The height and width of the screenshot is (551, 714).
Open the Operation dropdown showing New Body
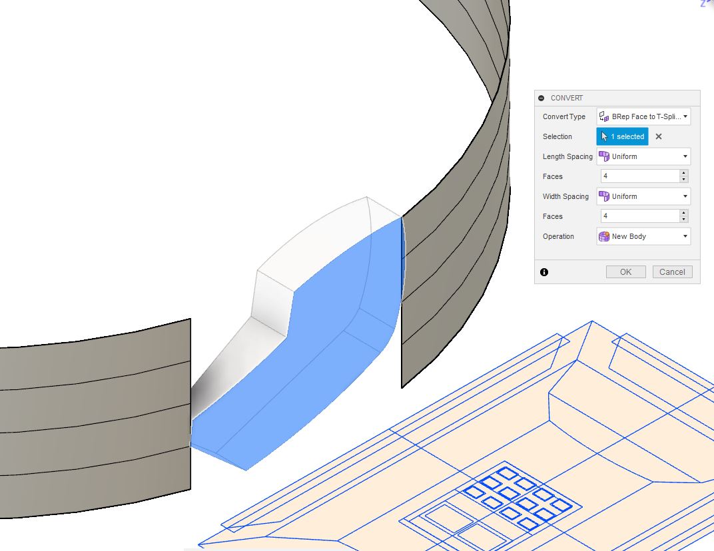pos(684,236)
